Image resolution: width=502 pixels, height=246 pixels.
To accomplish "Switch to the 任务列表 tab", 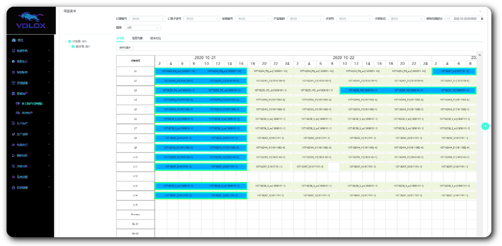I will 137,38.
